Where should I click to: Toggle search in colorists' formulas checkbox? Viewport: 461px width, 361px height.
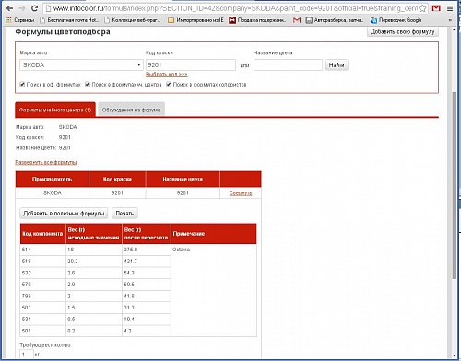[169, 84]
